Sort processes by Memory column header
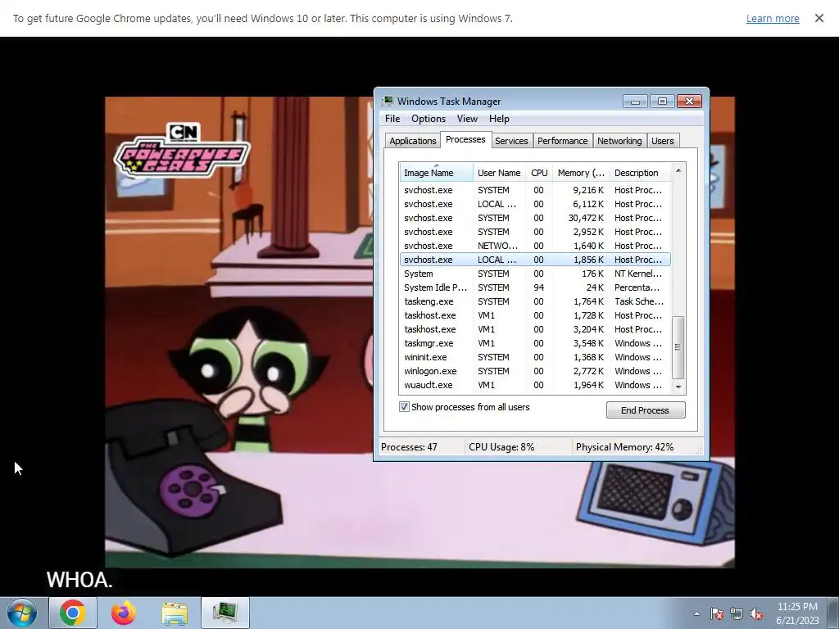Screen dimensions: 839x629 click(581, 173)
